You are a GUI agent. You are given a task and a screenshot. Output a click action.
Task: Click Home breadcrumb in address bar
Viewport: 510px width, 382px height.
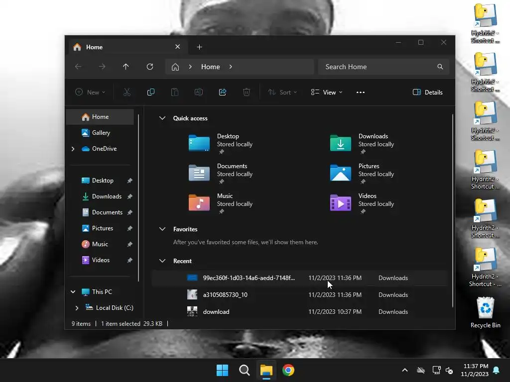[x=211, y=67]
